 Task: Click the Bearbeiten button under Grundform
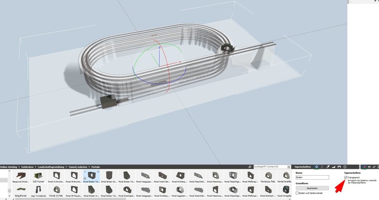(312, 188)
